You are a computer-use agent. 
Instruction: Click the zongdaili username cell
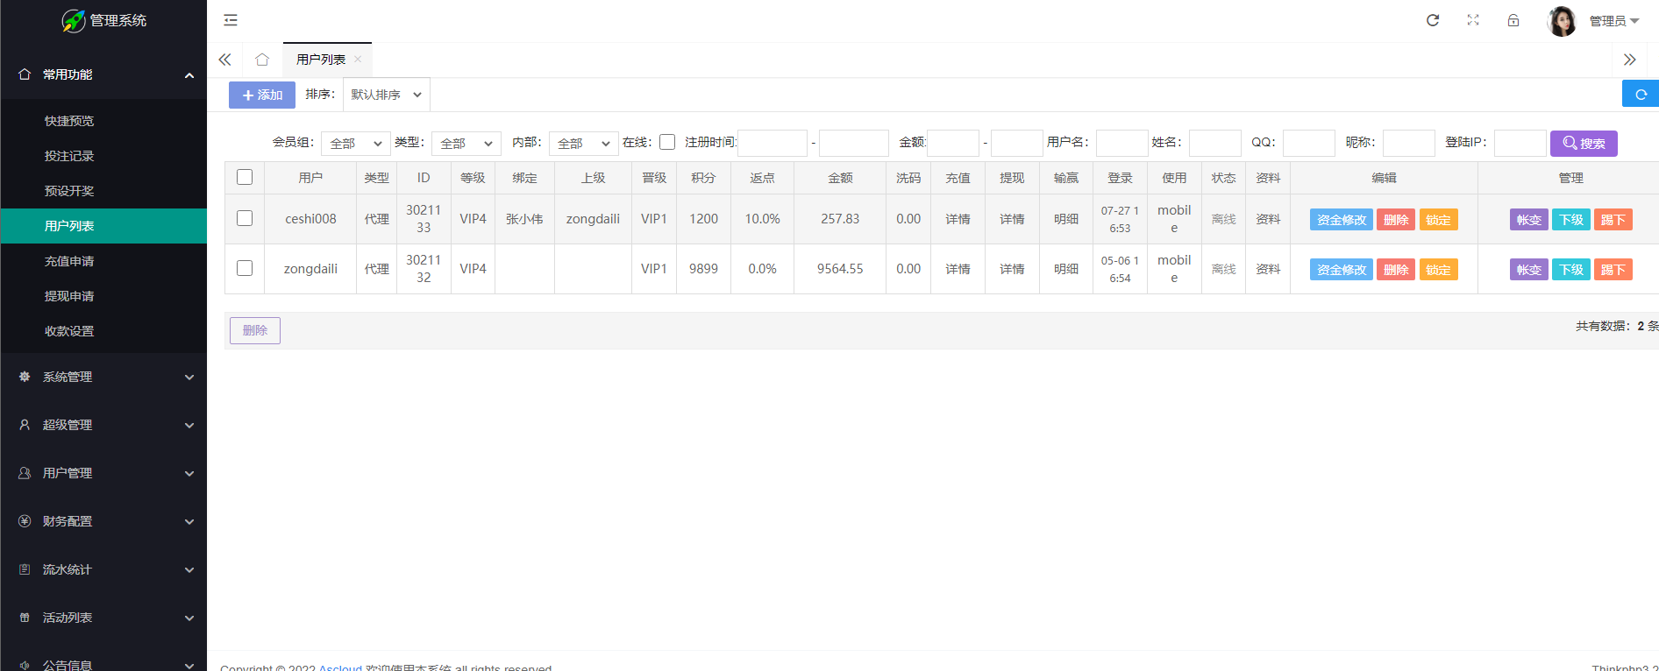[x=310, y=269]
